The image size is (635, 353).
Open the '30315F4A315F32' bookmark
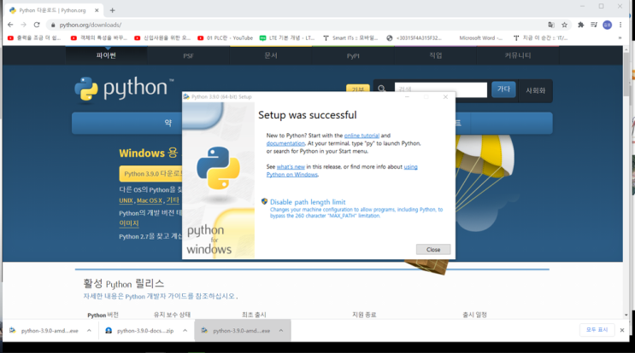click(414, 38)
